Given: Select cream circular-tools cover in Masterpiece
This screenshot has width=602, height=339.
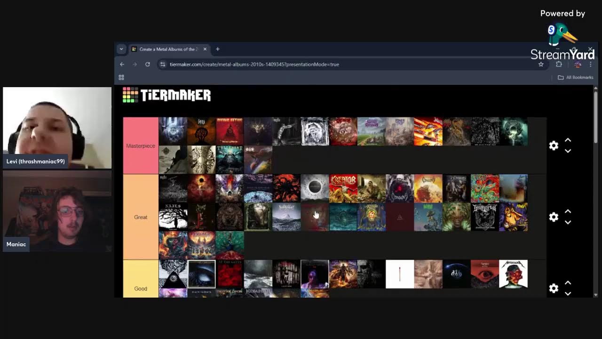Looking at the screenshot, I should tap(201, 160).
